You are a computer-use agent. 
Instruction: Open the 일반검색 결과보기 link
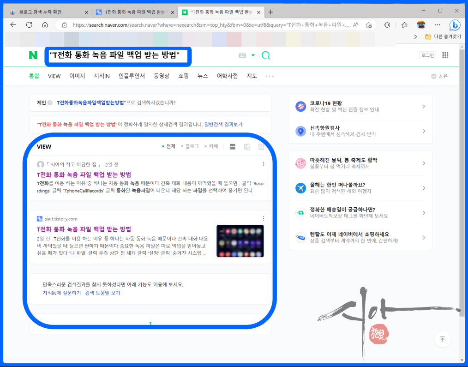(x=223, y=125)
